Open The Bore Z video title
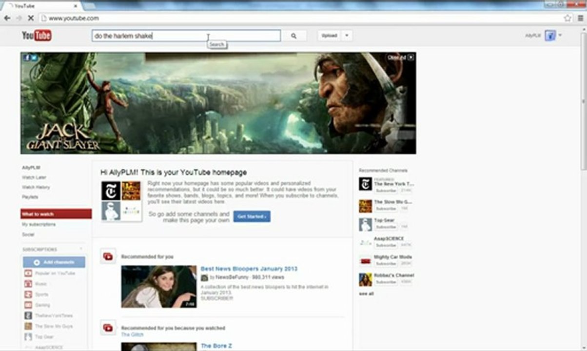 pyautogui.click(x=216, y=346)
